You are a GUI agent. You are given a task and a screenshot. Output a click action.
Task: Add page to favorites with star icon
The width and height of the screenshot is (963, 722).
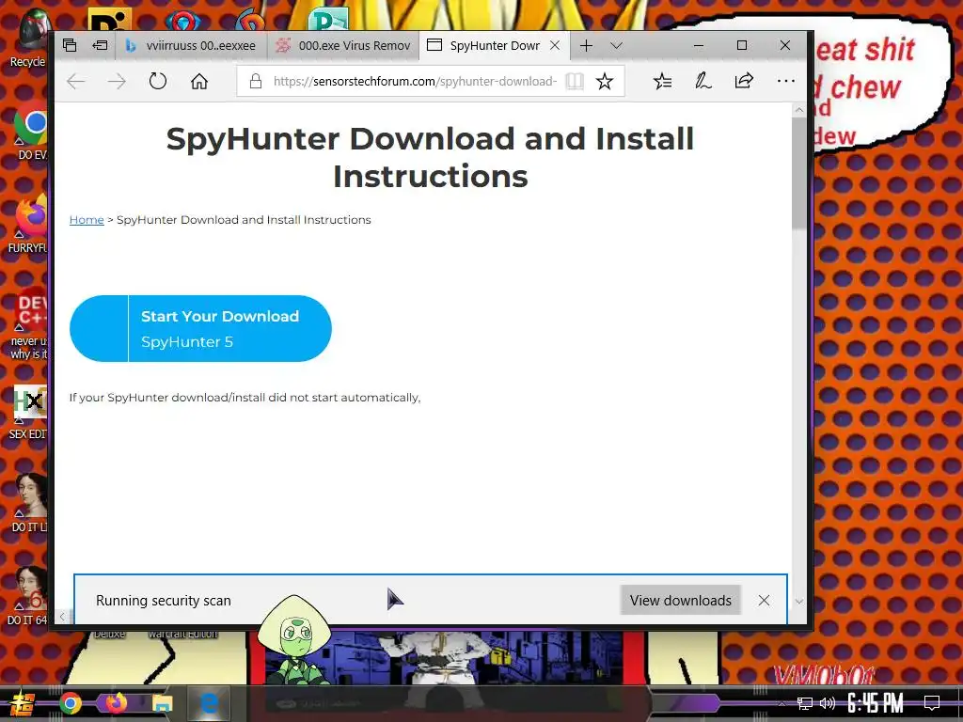[x=605, y=81]
